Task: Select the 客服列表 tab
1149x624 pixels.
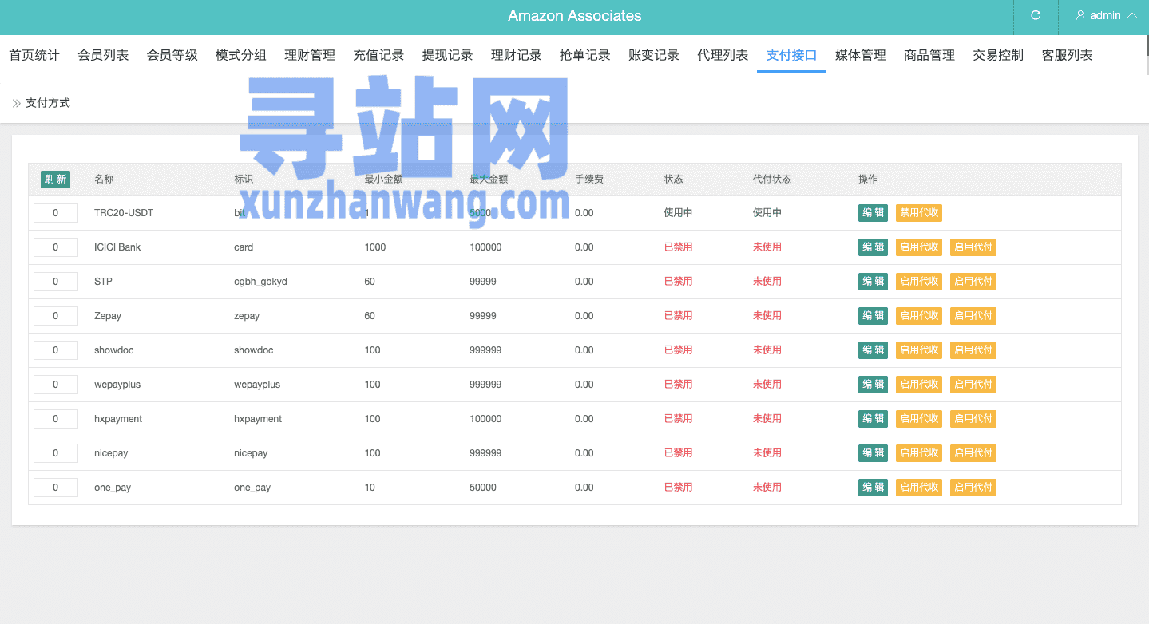Action: 1067,55
